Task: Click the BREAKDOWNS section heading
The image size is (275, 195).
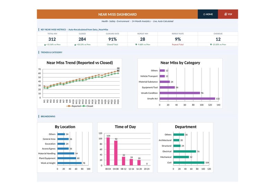Action: pyautogui.click(x=48, y=117)
